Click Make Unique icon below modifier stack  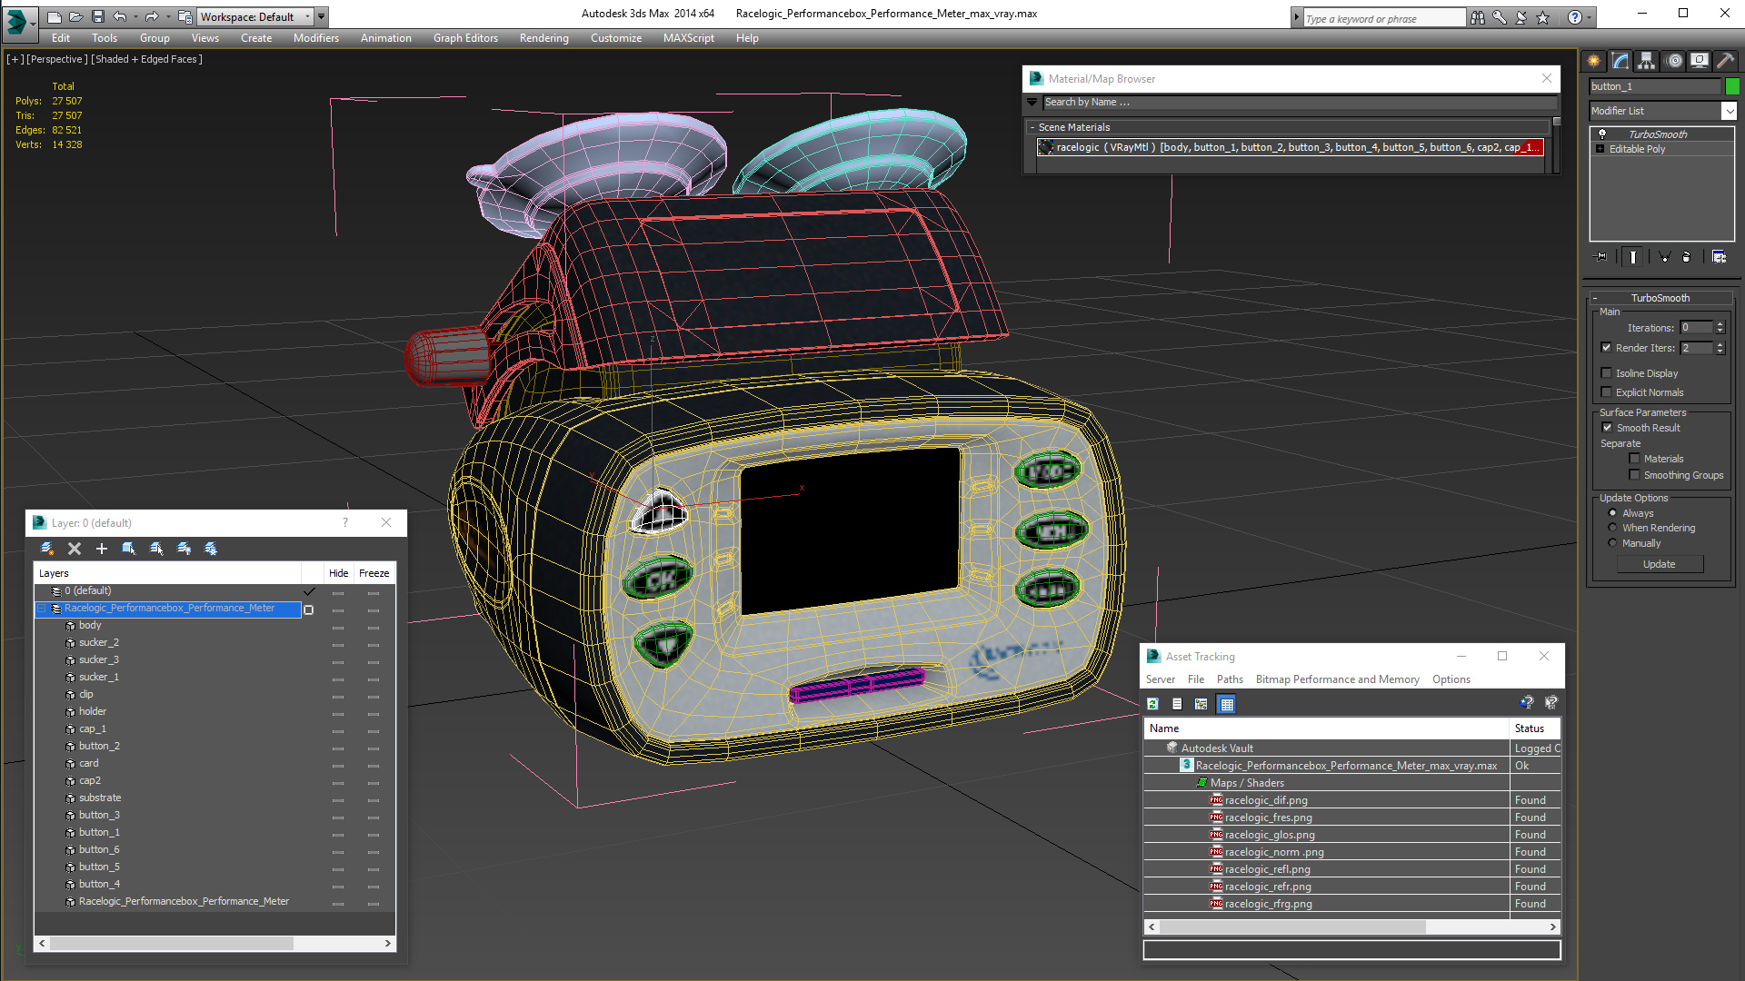click(x=1665, y=257)
